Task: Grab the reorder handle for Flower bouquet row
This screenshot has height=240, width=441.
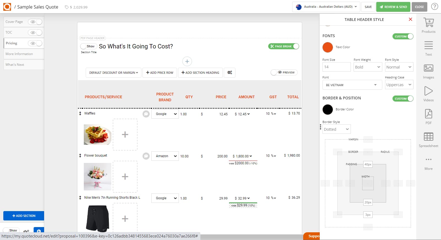Action: (x=80, y=156)
